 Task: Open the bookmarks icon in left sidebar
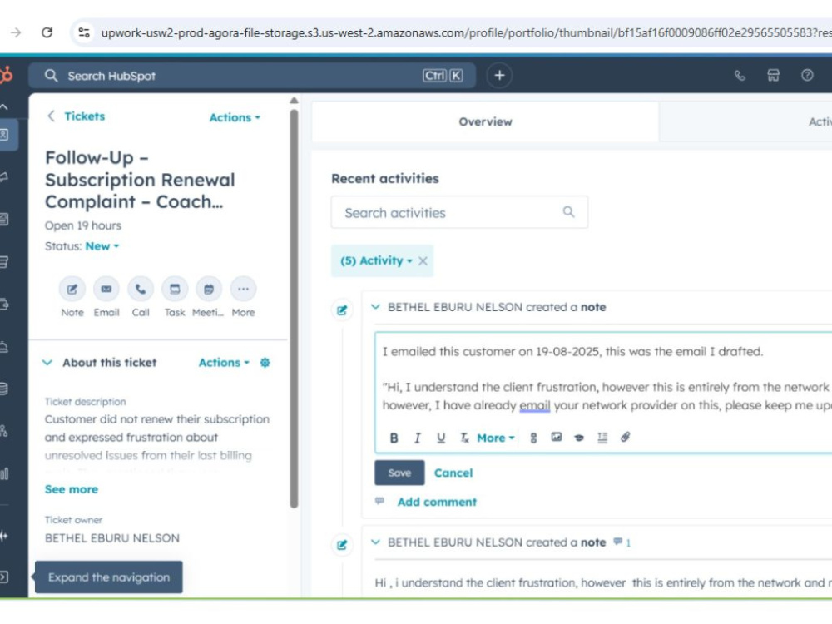tap(4, 135)
